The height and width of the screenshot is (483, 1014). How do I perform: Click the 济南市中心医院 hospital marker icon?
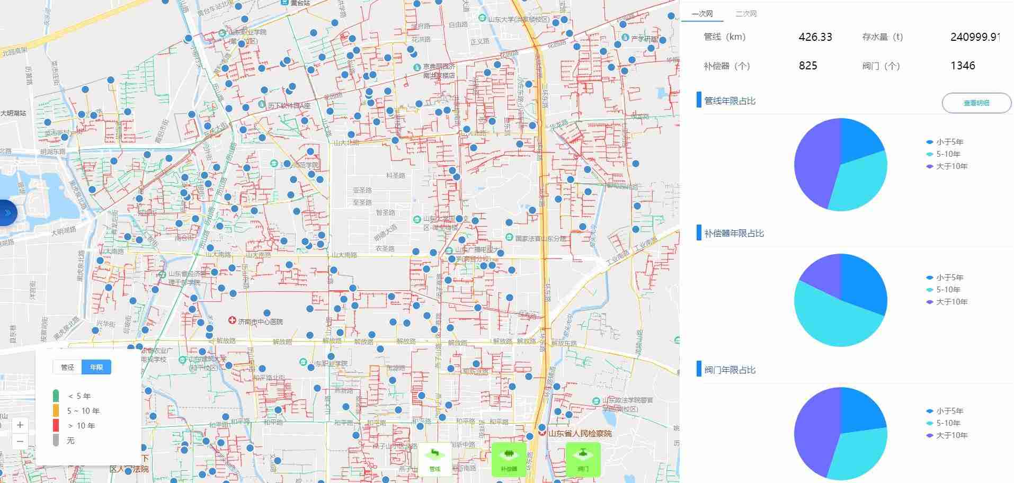pyautogui.click(x=232, y=321)
